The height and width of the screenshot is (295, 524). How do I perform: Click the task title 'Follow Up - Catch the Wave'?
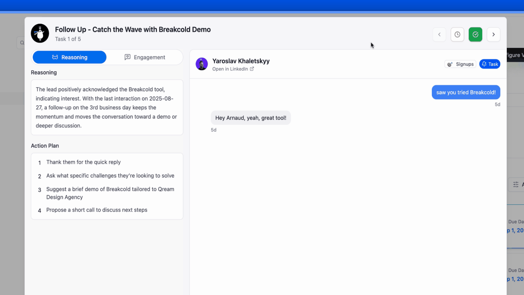tap(133, 29)
